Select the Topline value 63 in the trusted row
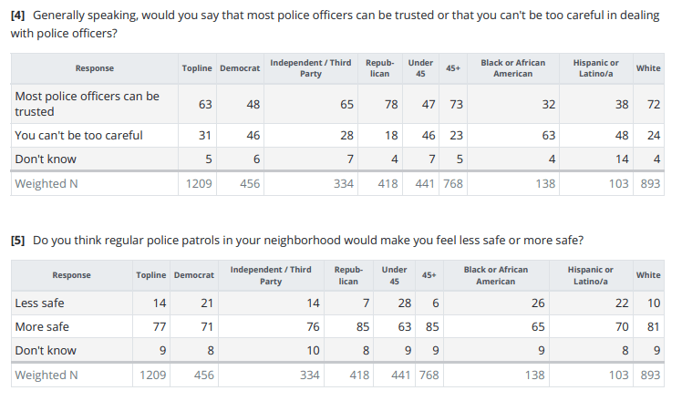 coord(205,104)
